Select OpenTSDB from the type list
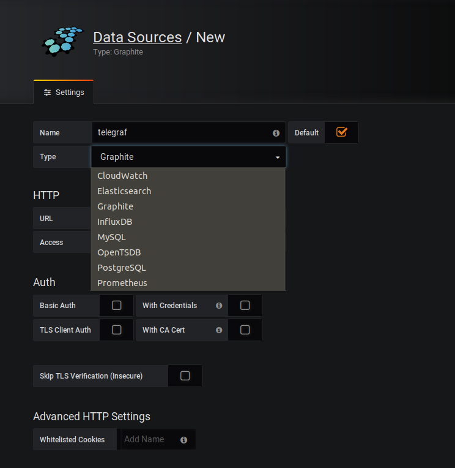The image size is (455, 468). 188,252
